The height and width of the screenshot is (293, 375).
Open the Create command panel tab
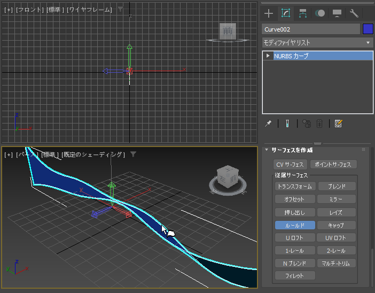click(269, 13)
